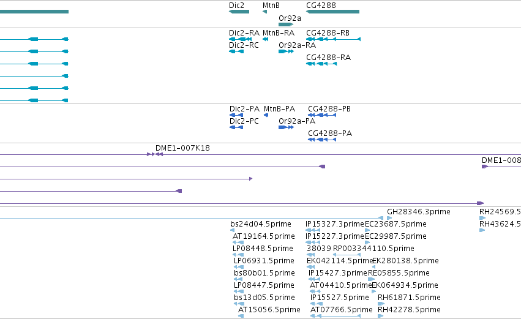Select the MtnB-PA protein glyph

[x=266, y=115]
